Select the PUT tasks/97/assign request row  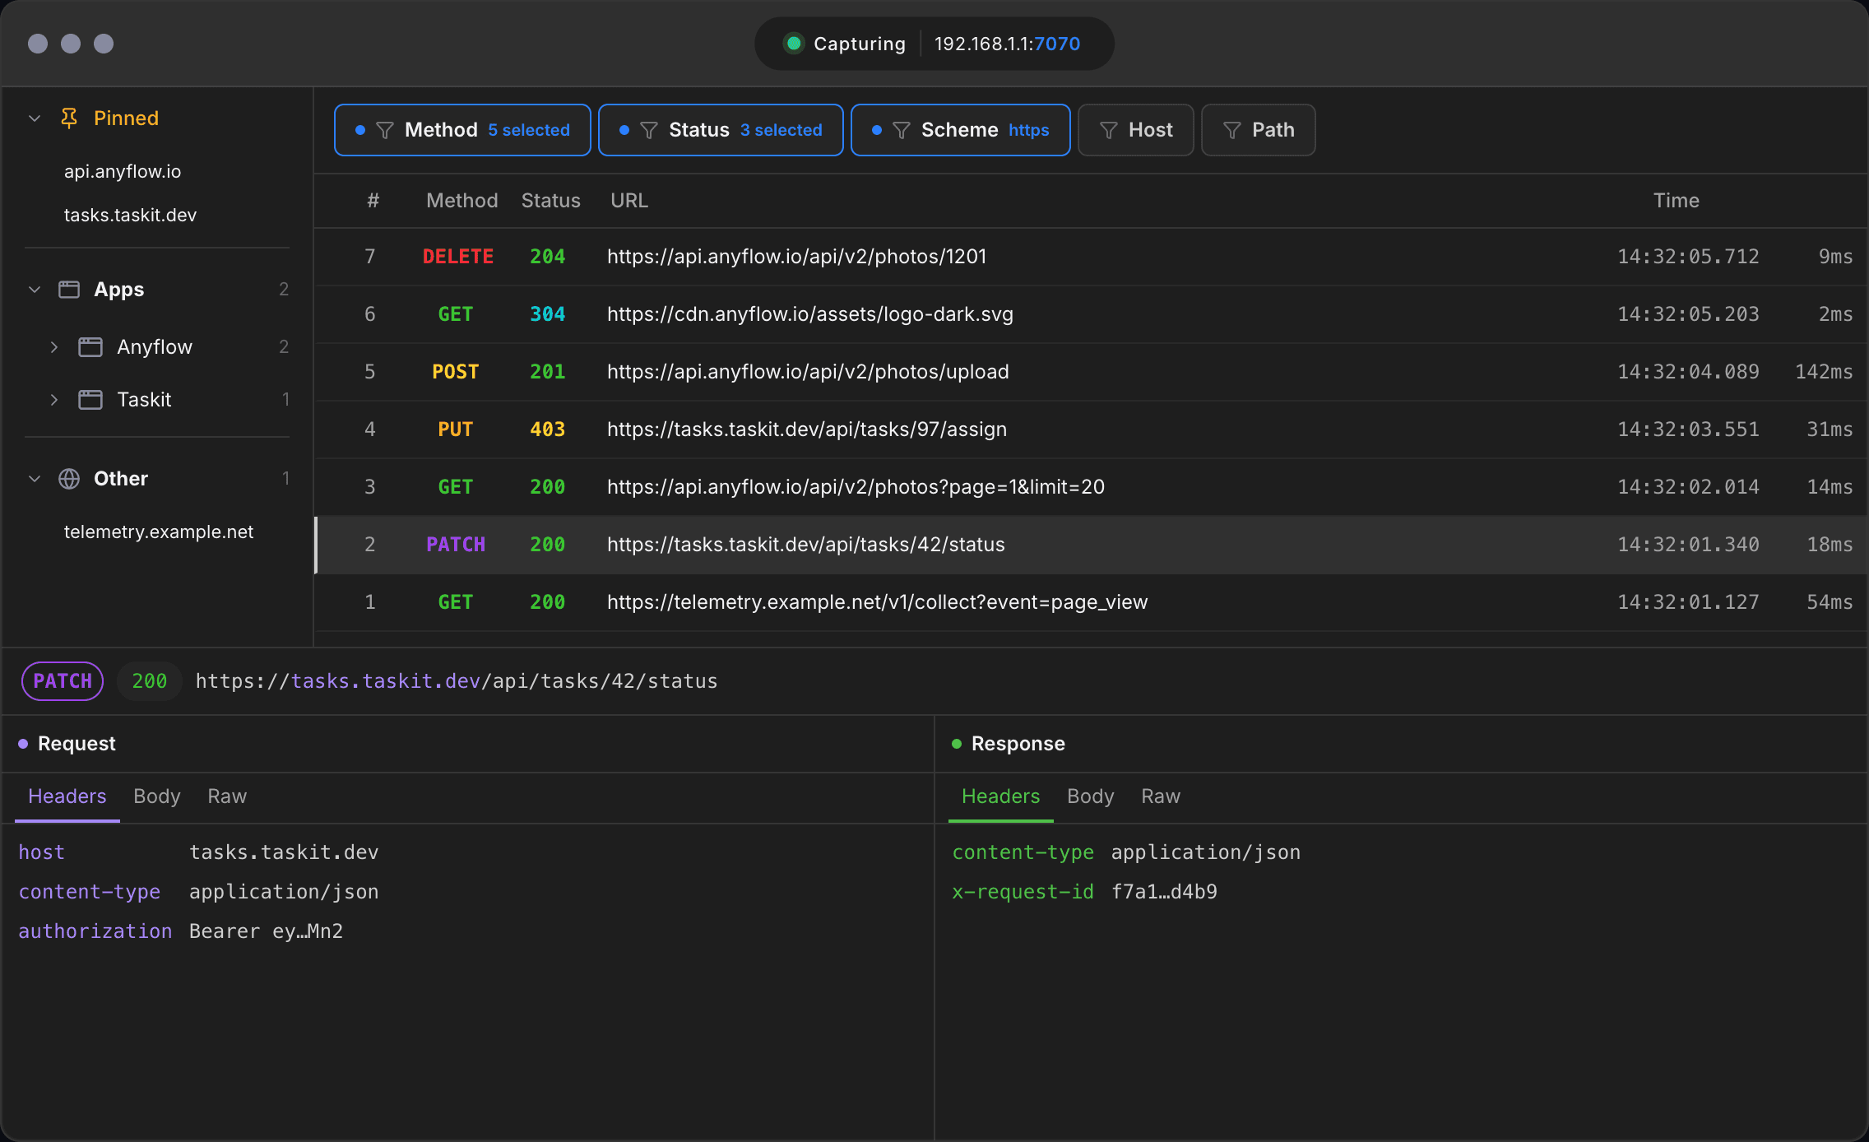pos(1091,429)
